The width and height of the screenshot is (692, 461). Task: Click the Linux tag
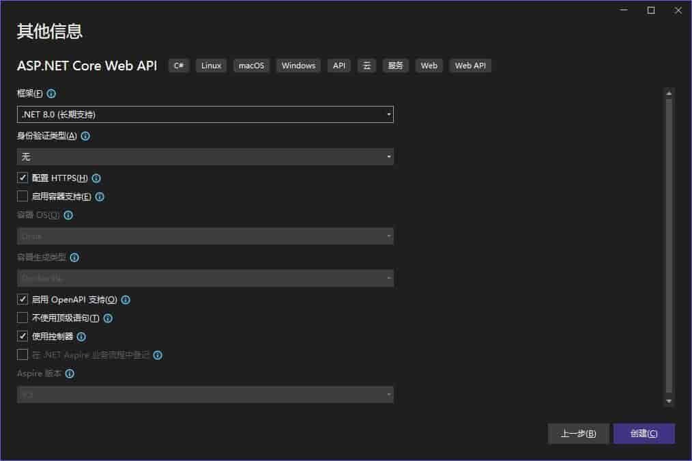click(x=211, y=66)
